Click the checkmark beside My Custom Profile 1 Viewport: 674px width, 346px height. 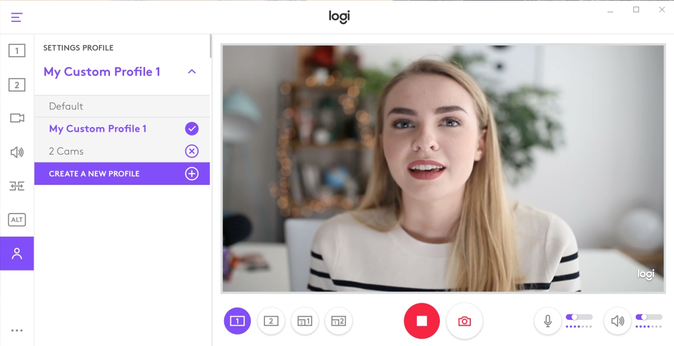[x=192, y=129]
